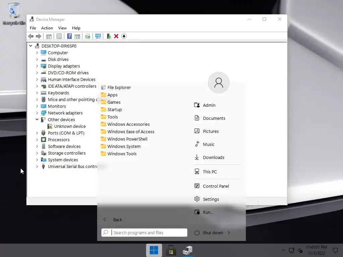The width and height of the screenshot is (343, 257).
Task: Click the Back arrow toolbar icon
Action: [x=31, y=36]
